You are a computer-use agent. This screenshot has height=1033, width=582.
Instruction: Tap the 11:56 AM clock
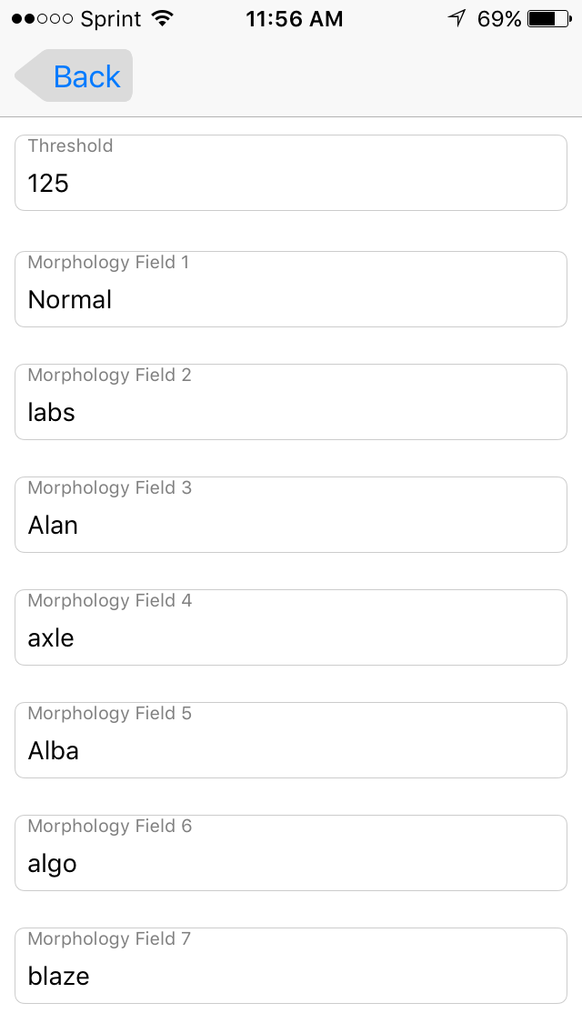[x=295, y=18]
